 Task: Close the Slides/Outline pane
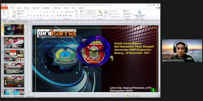[x=26, y=22]
